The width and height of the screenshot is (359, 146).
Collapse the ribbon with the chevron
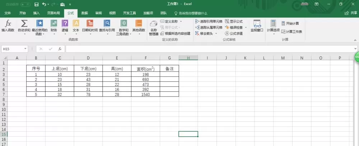coord(355,40)
